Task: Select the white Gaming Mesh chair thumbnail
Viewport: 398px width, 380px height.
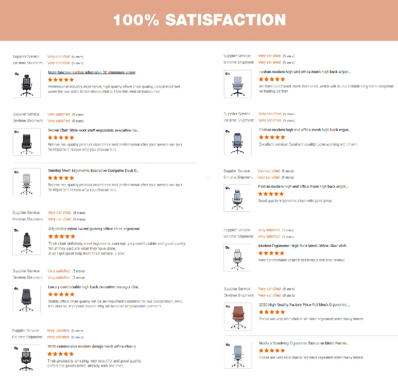Action: (26, 182)
